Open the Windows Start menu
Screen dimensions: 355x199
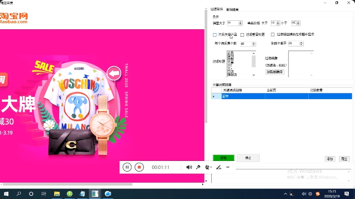pos(6,194)
